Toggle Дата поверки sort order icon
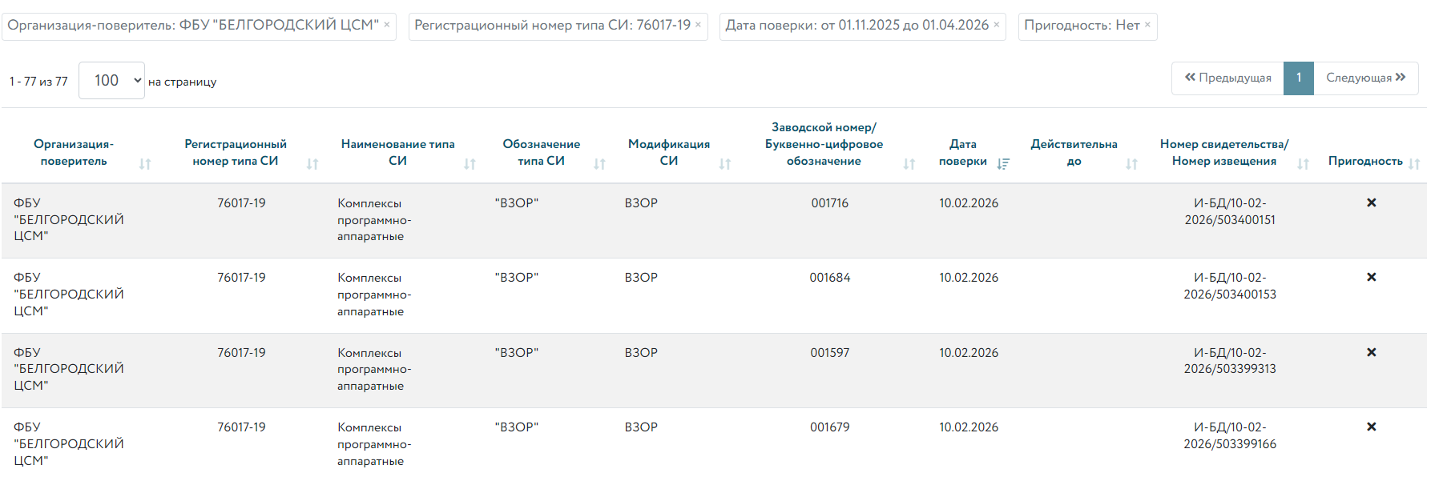The image size is (1447, 481). pos(1003,164)
